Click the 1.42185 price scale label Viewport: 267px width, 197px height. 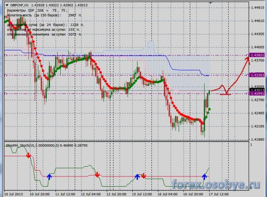pyautogui.click(x=258, y=126)
